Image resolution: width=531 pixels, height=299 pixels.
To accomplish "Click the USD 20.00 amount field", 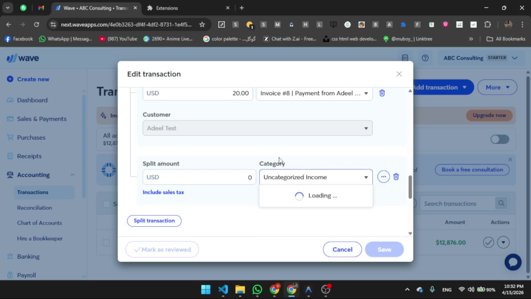I will point(198,93).
